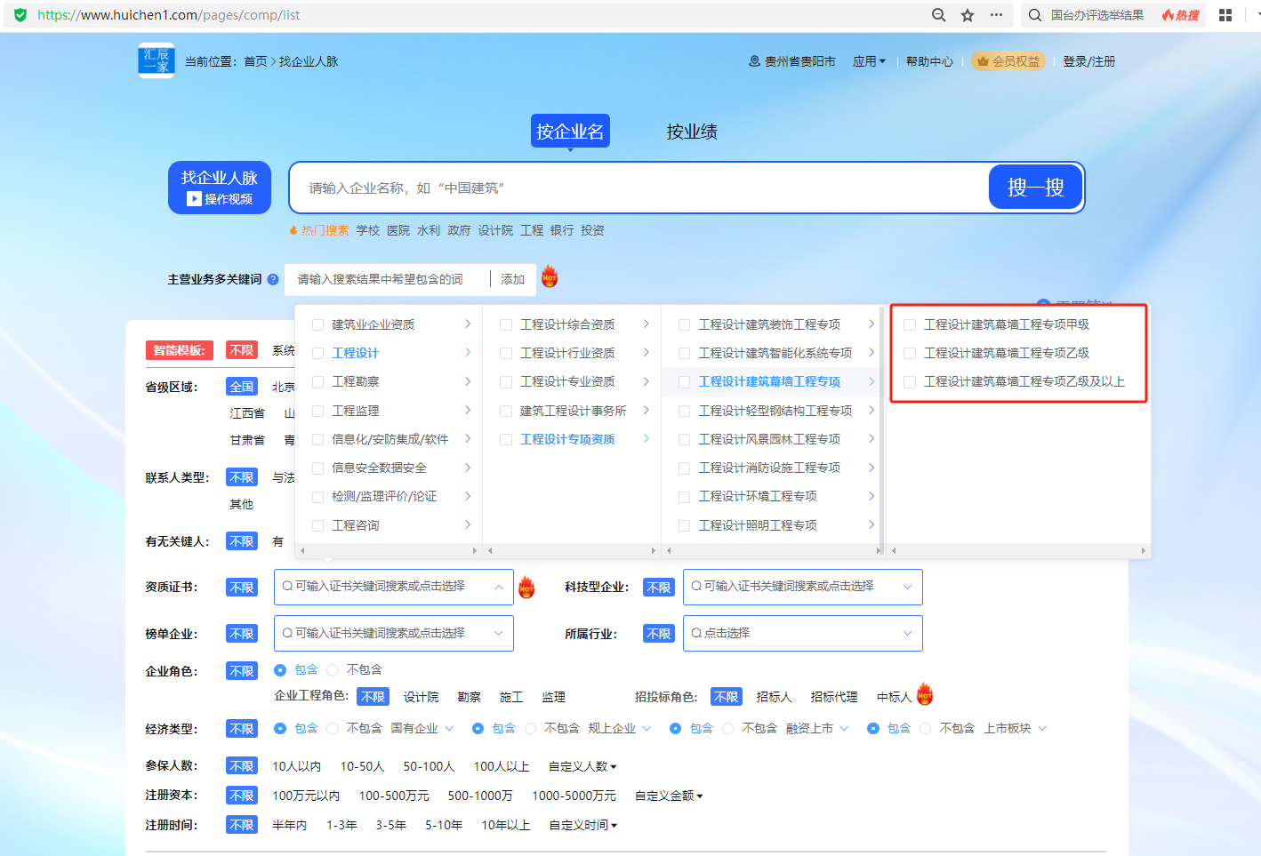Play the 操作视频 video icon
This screenshot has height=856, width=1261.
[194, 199]
